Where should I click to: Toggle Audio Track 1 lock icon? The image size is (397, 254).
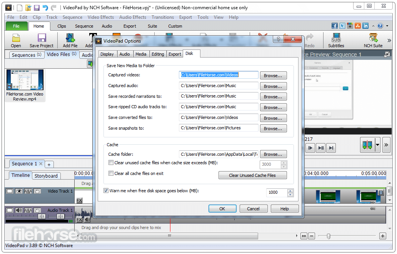[x=37, y=210]
